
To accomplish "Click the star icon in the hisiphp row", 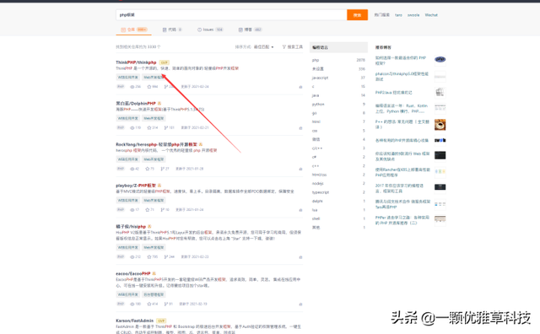I will [x=149, y=257].
